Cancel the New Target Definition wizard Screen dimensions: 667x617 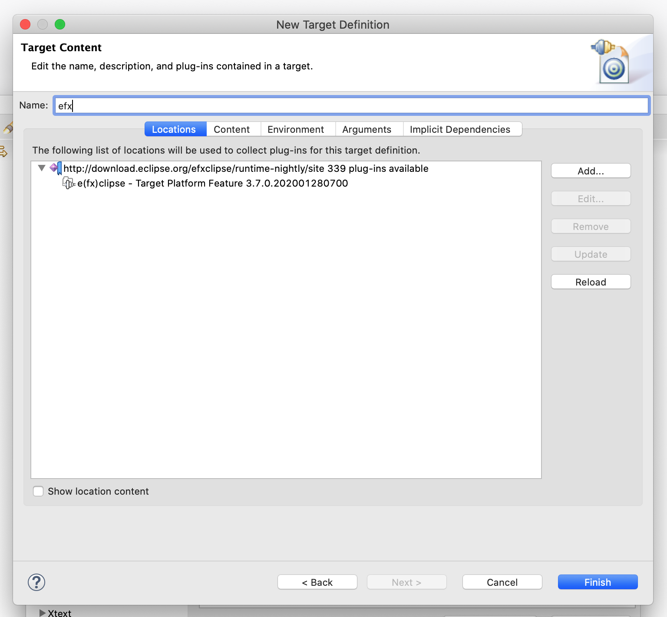(x=502, y=582)
